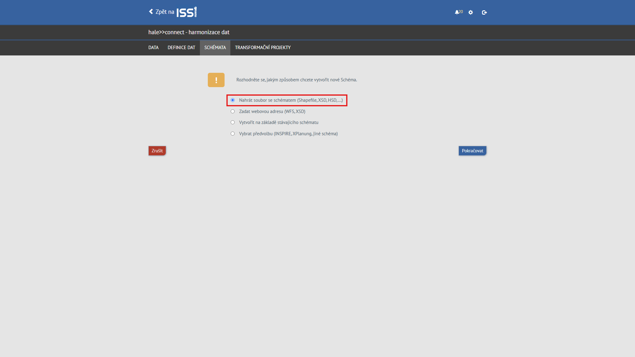Screen dimensions: 635x357
Task: Click the 'hale>>connect - harmonizace dat' title
Action: 189,32
